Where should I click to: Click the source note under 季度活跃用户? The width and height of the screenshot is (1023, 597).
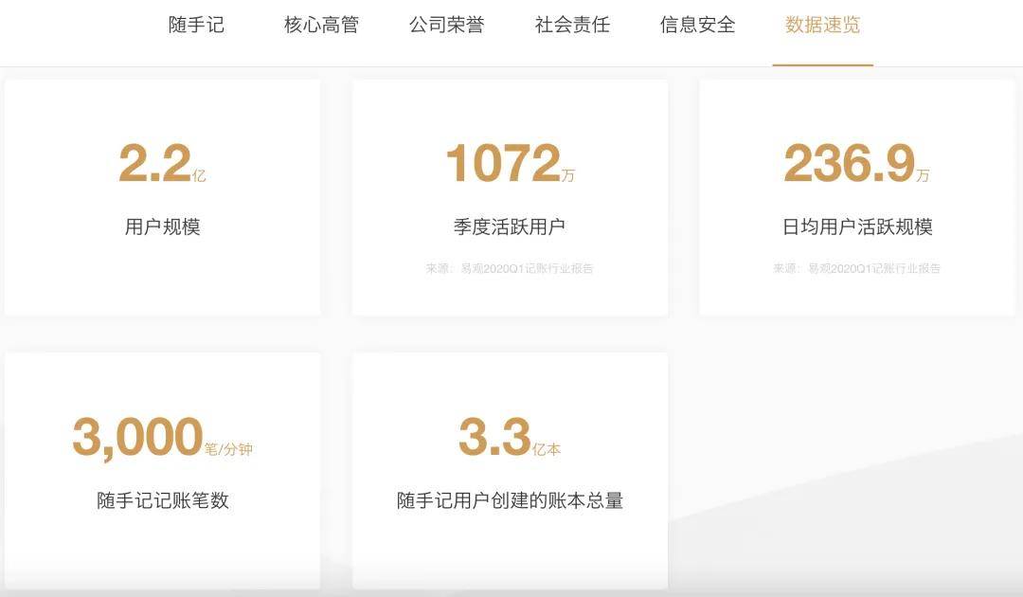[510, 269]
